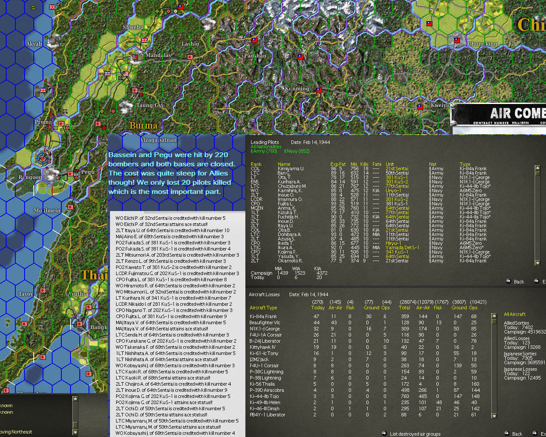This screenshot has width=546, height=437.
Task: Sort pilots by Mis column header
Action: coord(354,164)
